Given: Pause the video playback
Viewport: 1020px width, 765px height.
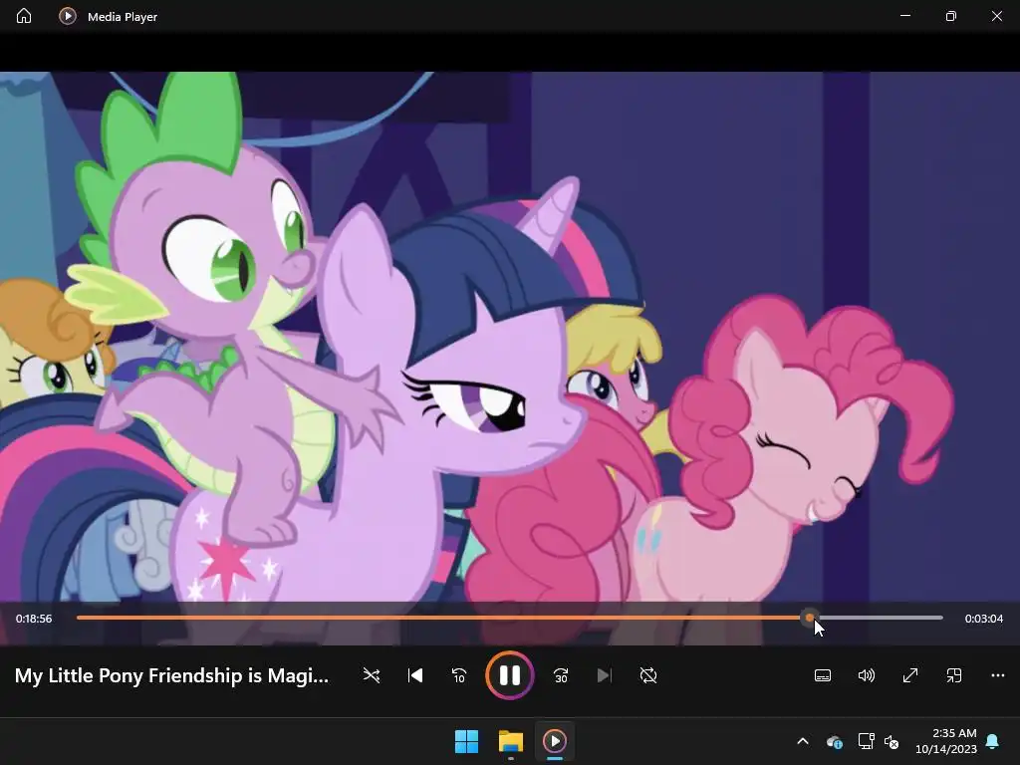Looking at the screenshot, I should point(509,675).
